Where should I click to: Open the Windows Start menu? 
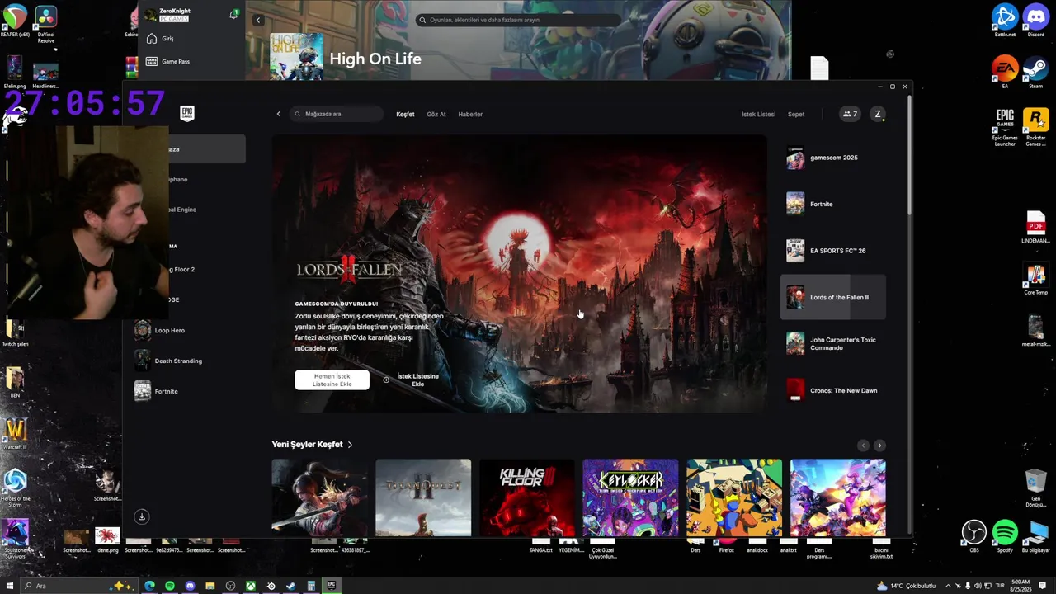tap(9, 586)
